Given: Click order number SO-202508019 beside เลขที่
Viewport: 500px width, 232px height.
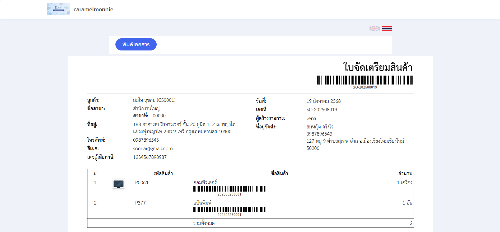Looking at the screenshot, I should click(322, 110).
